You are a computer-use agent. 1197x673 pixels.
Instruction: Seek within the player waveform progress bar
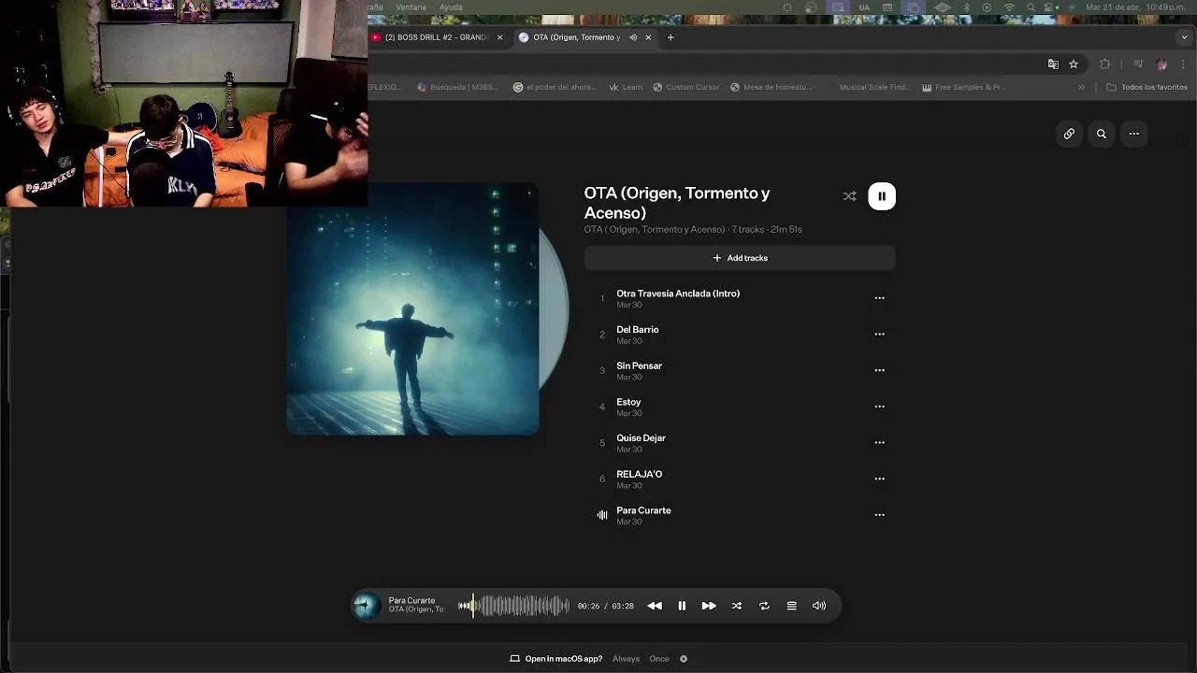coord(513,606)
